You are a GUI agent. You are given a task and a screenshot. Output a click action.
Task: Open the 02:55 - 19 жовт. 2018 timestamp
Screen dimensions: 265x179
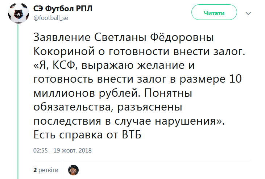(63, 150)
